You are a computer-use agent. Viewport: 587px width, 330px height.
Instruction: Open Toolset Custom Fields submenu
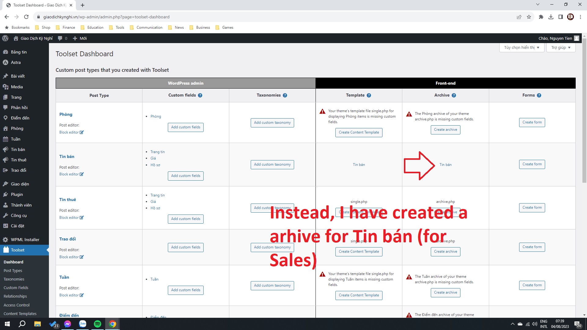point(16,288)
